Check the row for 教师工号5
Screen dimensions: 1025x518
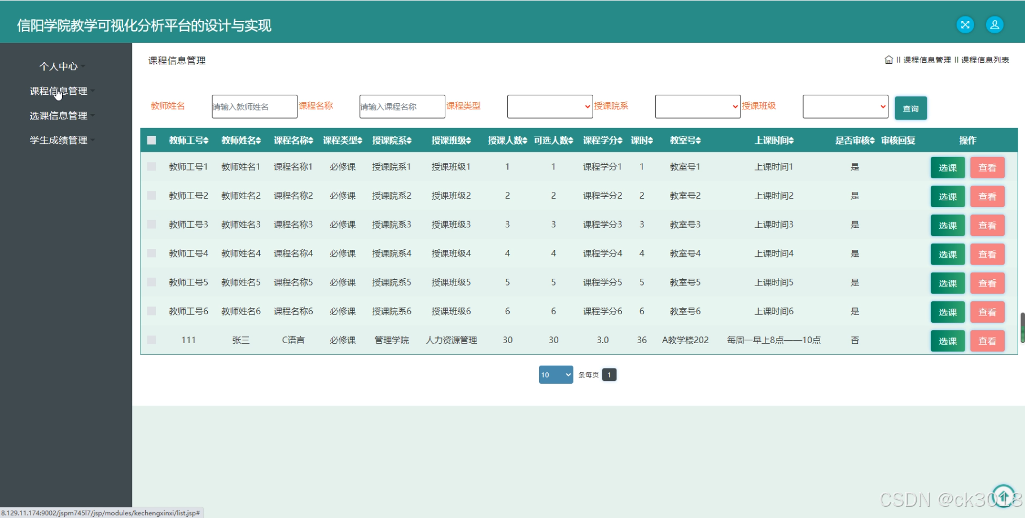151,282
